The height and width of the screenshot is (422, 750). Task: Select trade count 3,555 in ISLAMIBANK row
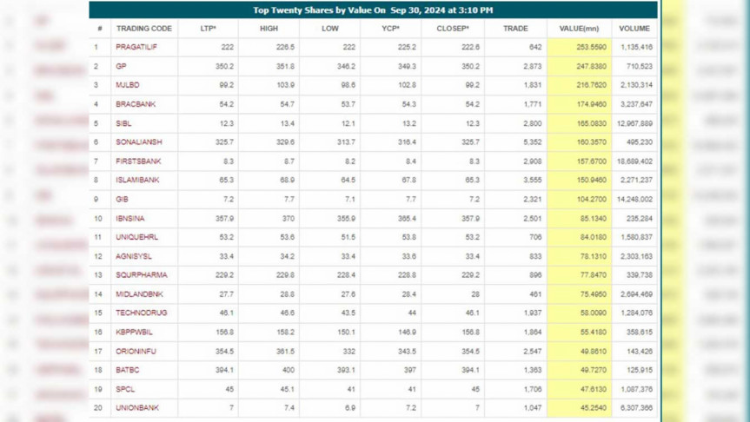(533, 180)
